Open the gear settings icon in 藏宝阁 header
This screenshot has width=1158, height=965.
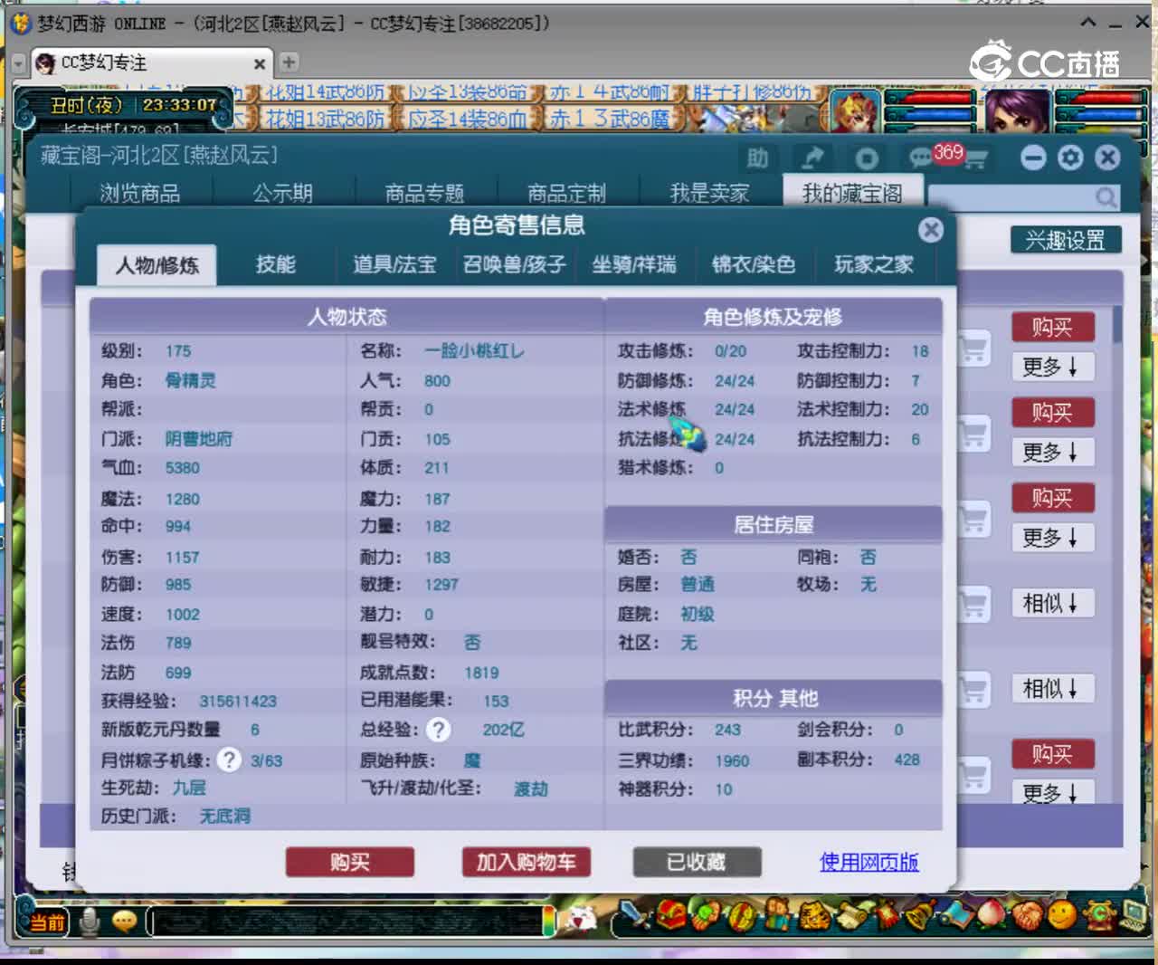point(1070,158)
